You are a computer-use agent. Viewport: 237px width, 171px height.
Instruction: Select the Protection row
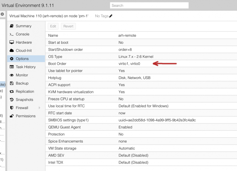(x=141, y=134)
